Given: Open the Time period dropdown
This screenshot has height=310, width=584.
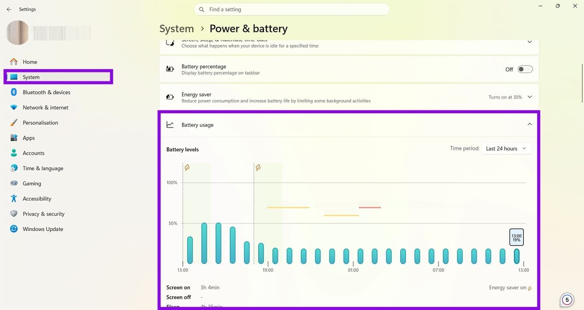Looking at the screenshot, I should (x=506, y=149).
